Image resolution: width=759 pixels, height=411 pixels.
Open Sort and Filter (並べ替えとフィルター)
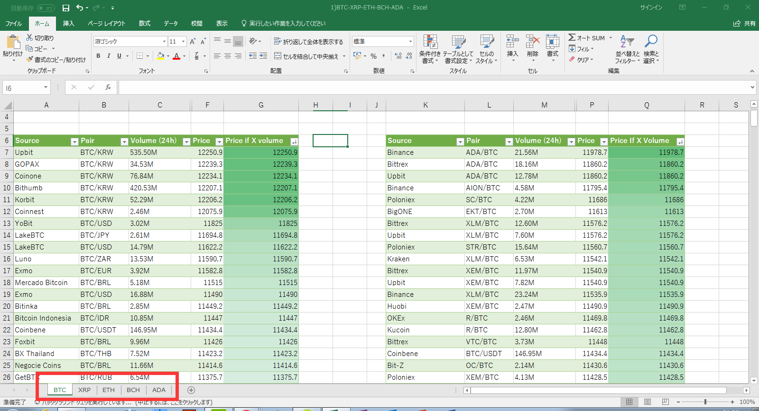click(627, 49)
